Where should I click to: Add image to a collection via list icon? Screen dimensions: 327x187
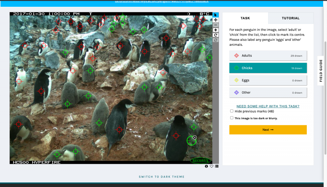217,166
